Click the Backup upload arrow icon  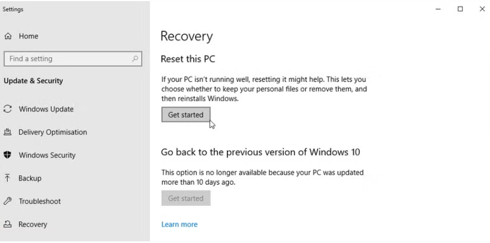pyautogui.click(x=8, y=178)
